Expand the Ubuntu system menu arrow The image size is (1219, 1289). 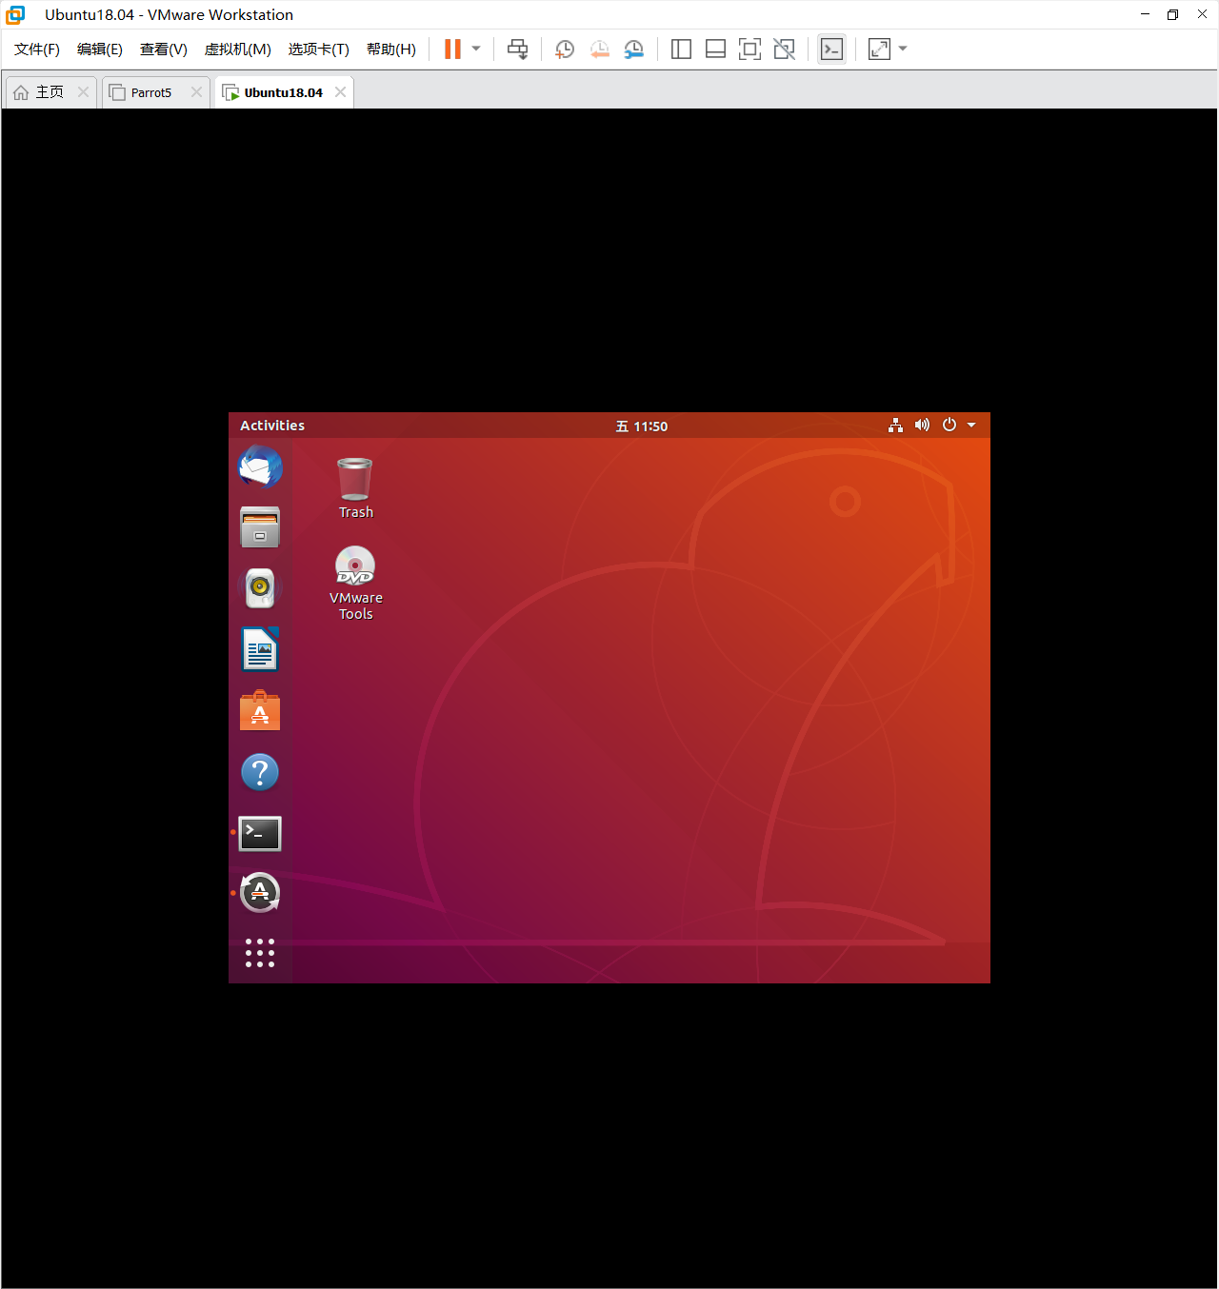[x=971, y=426]
